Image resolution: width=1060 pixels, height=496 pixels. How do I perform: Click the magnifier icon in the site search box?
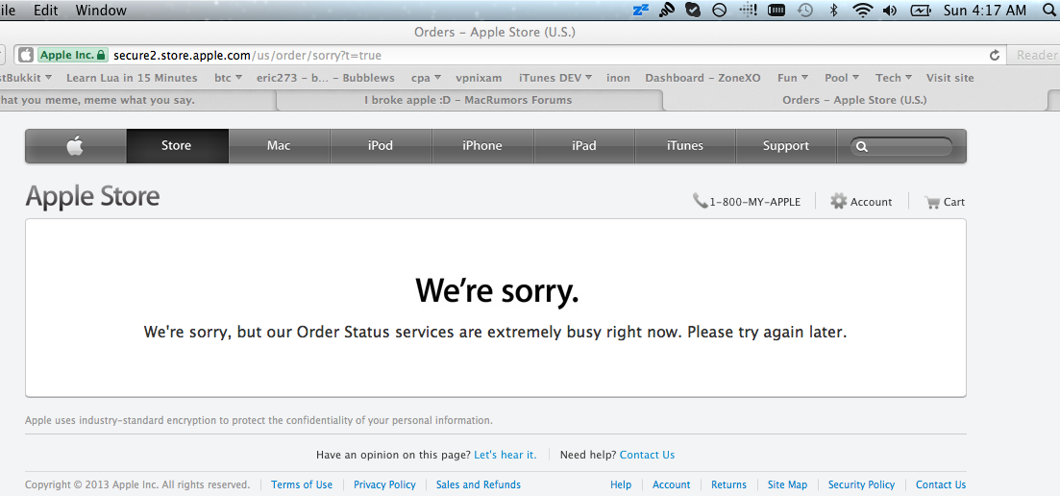point(862,146)
